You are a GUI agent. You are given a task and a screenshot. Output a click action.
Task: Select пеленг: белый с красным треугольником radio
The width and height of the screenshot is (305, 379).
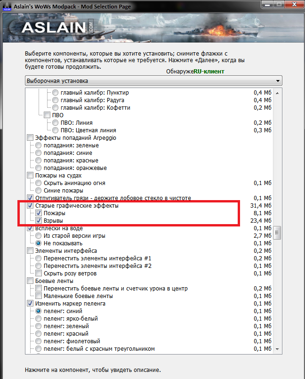pos(39,348)
